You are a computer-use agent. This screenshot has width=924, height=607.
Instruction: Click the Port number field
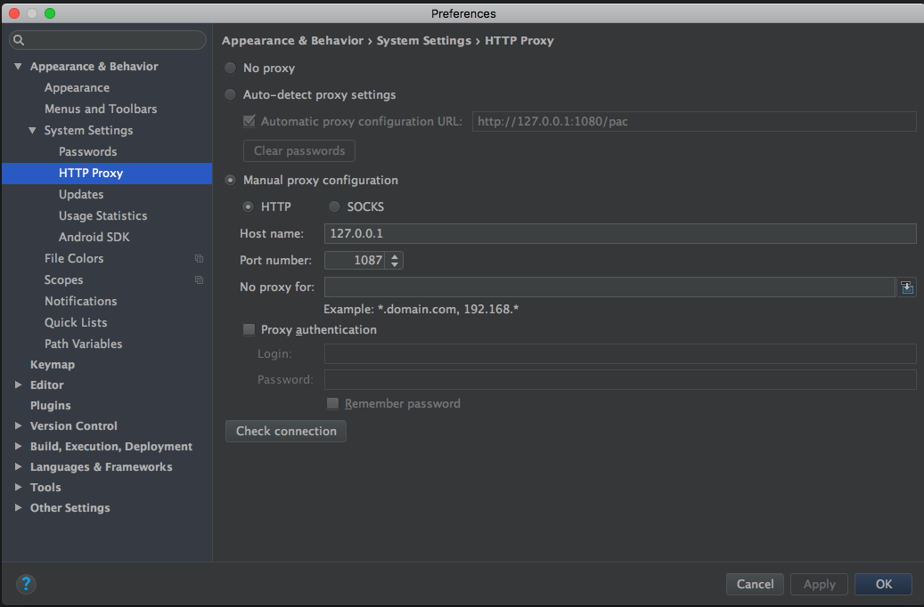[x=355, y=260]
